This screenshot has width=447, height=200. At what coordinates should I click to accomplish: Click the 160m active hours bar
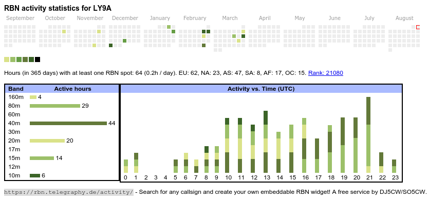(x=33, y=97)
